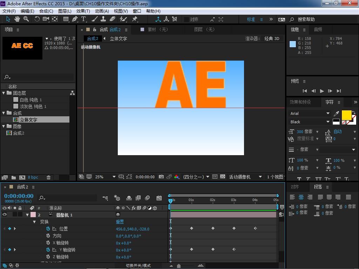Click the 位置 keyframe at 01s
Screen dimensions: 359x269
tap(192, 228)
